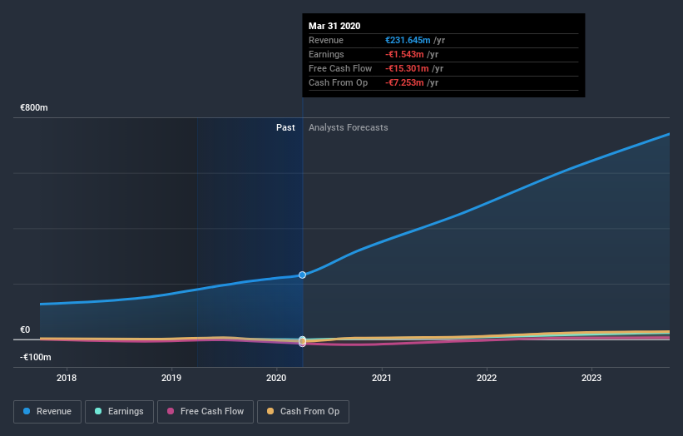Click the Cash From Op label in tooltip
The width and height of the screenshot is (683, 436).
point(338,82)
